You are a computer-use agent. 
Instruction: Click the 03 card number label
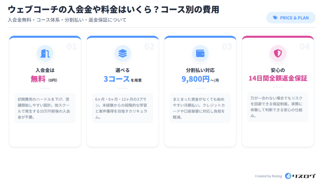point(227,47)
